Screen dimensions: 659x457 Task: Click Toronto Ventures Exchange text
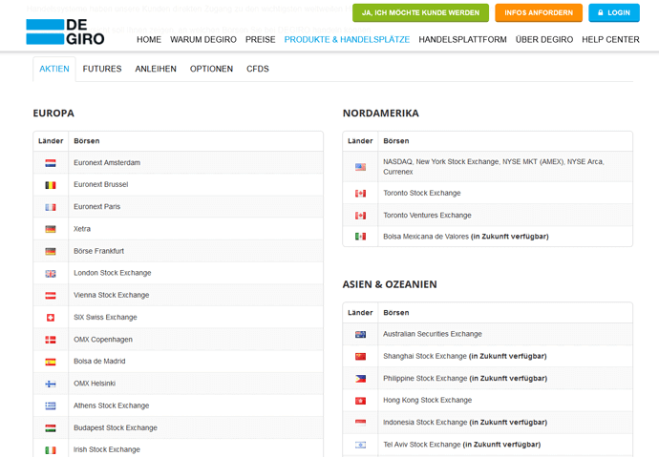(428, 216)
